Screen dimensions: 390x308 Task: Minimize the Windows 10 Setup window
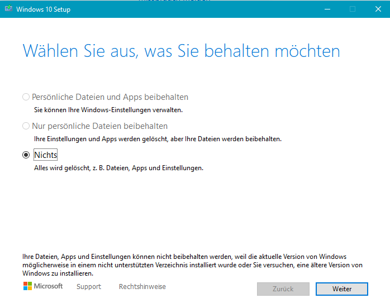[x=327, y=9]
